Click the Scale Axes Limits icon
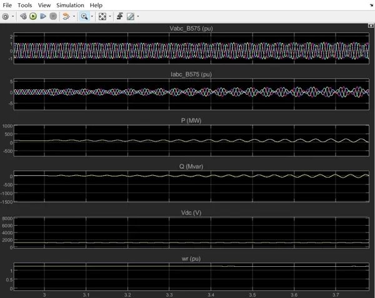Viewport: 375px width, 298px height. click(102, 16)
